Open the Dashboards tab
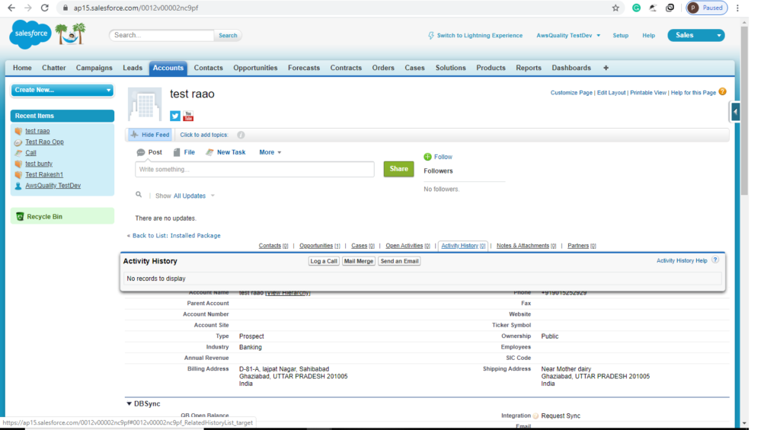The image size is (780, 430). tap(571, 68)
